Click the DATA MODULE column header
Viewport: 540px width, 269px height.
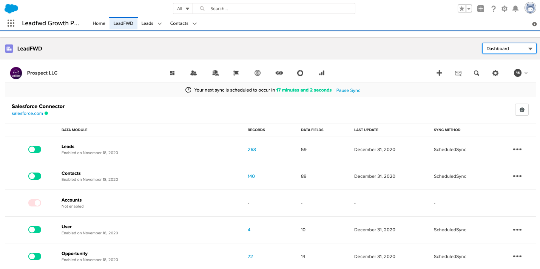(74, 130)
